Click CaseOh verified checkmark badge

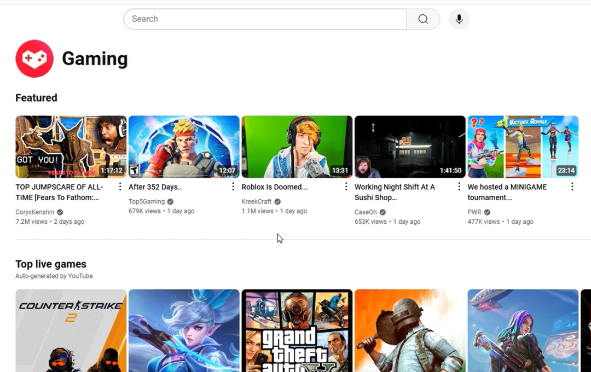coord(383,212)
